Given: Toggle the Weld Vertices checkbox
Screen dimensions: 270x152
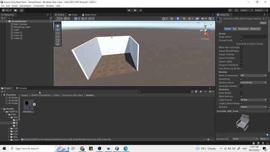Looking at the screenshot, I should pos(241,96).
